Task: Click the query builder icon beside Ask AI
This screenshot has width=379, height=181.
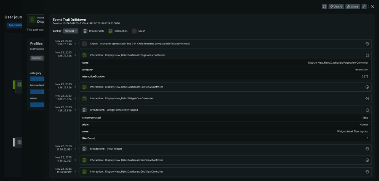Action: [324, 7]
